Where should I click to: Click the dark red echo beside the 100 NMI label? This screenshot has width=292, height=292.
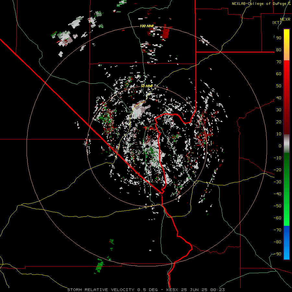(x=165, y=32)
